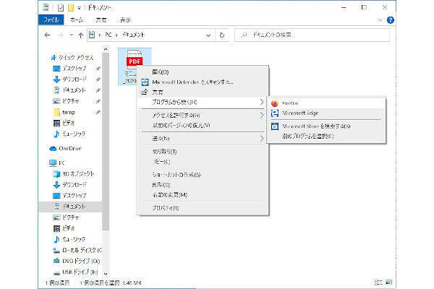Click the refresh button beside address bar
The height and width of the screenshot is (289, 434).
point(221,35)
